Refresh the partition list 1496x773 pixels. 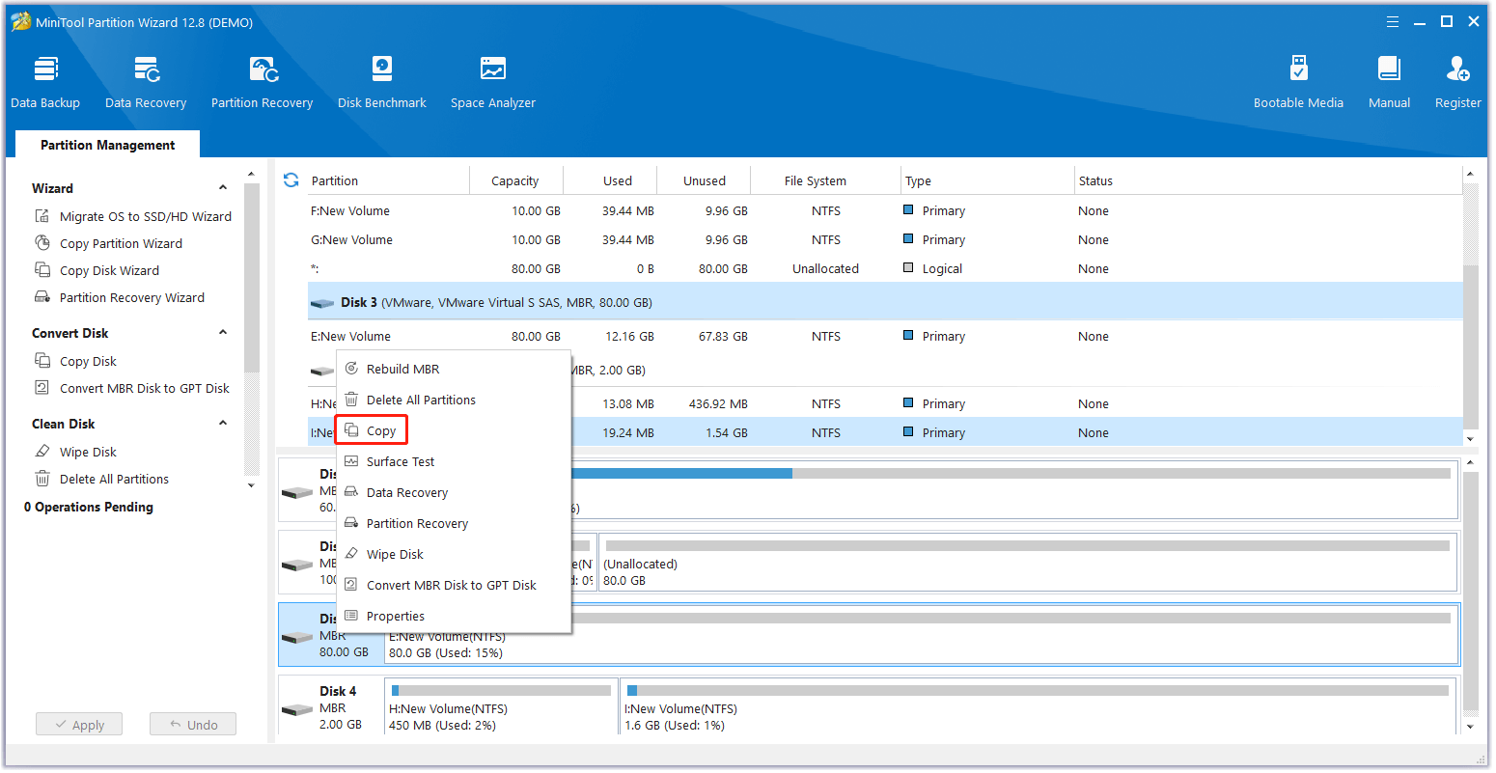291,180
